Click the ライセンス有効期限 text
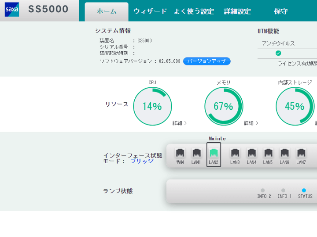The height and width of the screenshot is (237, 317). 297,64
